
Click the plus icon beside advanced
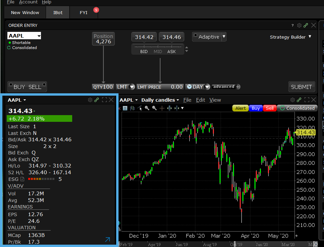coord(238,87)
